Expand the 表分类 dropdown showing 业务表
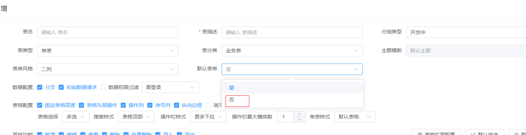The height and width of the screenshot is (135, 526). pos(292,51)
